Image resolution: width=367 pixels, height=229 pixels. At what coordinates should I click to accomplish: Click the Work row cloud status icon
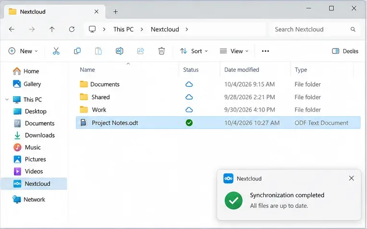pyautogui.click(x=189, y=110)
